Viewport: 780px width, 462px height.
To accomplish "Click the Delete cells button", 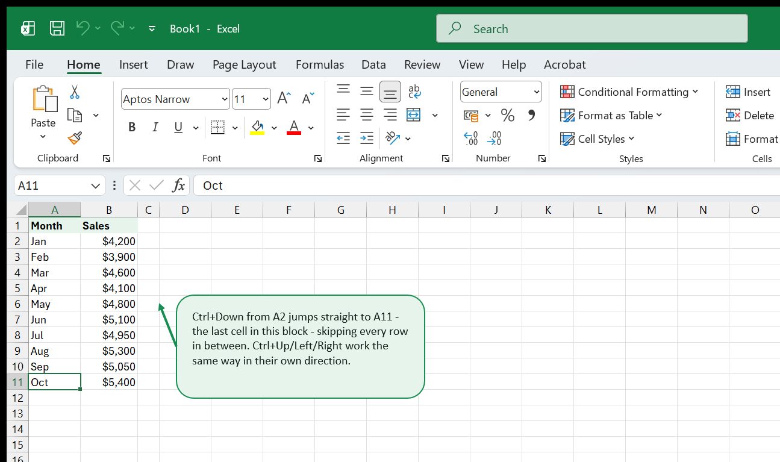I will click(x=750, y=115).
